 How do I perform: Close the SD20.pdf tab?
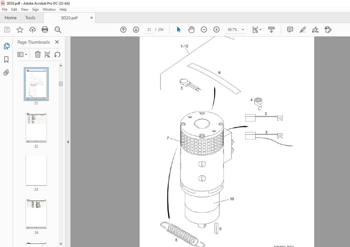pos(91,18)
